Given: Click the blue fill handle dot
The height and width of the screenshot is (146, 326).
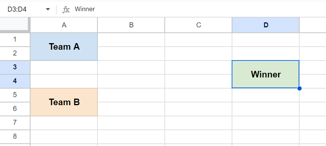Looking at the screenshot, I should coord(299,89).
